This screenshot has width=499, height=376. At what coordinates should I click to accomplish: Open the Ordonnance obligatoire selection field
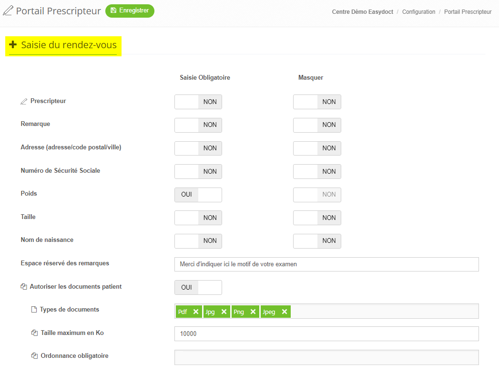click(326, 357)
